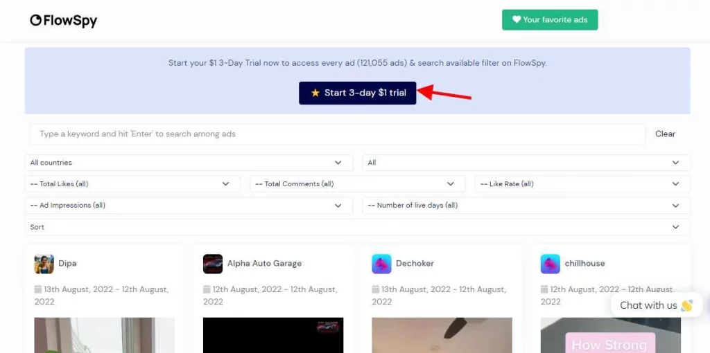The height and width of the screenshot is (353, 710).
Task: Open the Dechoker advertiser name
Action: tap(415, 264)
